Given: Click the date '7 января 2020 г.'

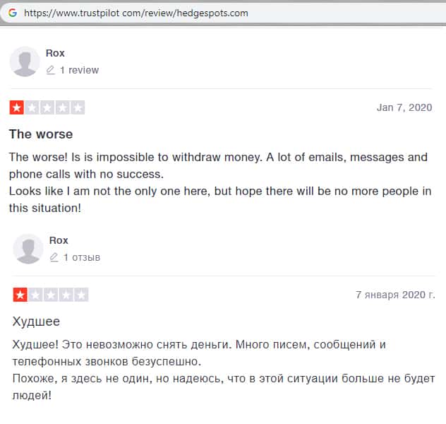Looking at the screenshot, I should click(395, 295).
